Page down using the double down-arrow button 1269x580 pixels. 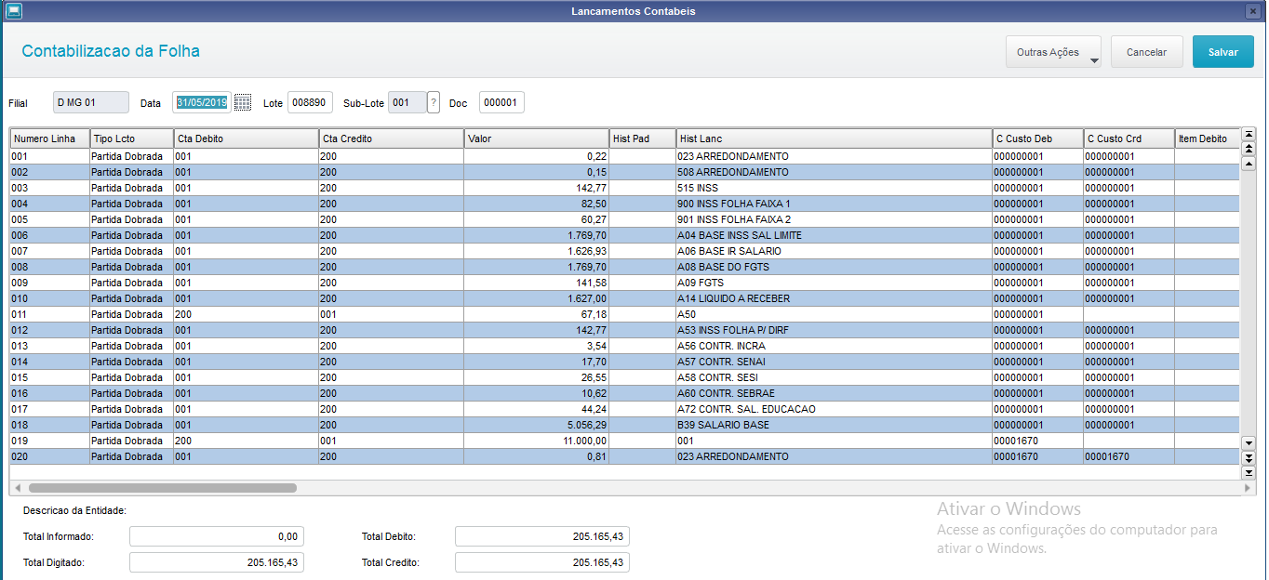(1249, 457)
